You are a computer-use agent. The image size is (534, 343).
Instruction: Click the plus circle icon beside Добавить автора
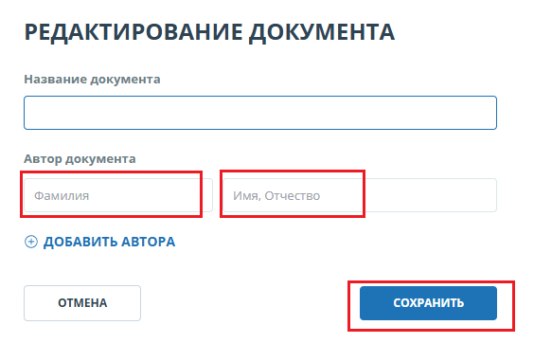pyautogui.click(x=31, y=242)
